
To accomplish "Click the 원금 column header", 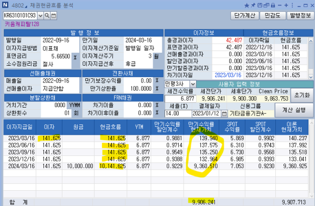I will point(78,127).
